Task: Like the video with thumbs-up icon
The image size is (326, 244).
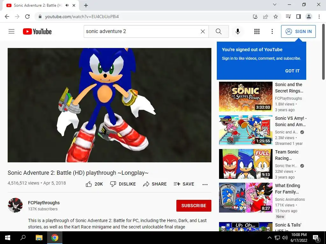Action: [89, 184]
